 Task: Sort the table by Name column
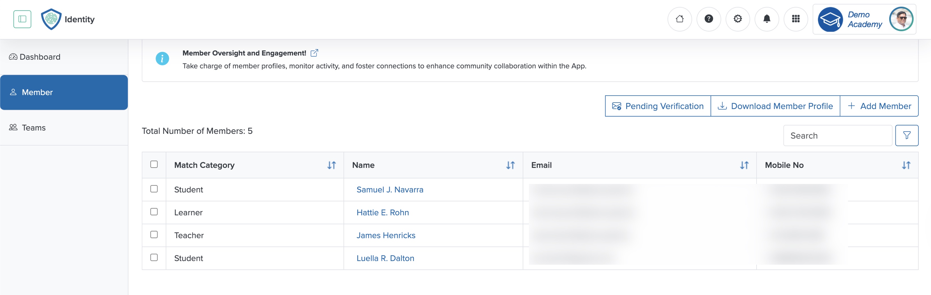[x=510, y=165]
